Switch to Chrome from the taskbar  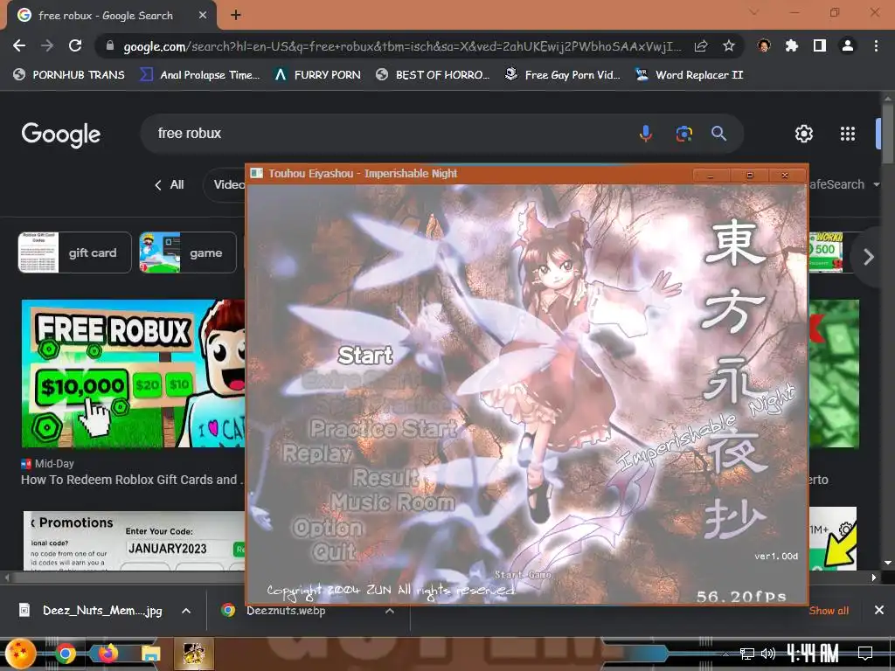(65, 654)
